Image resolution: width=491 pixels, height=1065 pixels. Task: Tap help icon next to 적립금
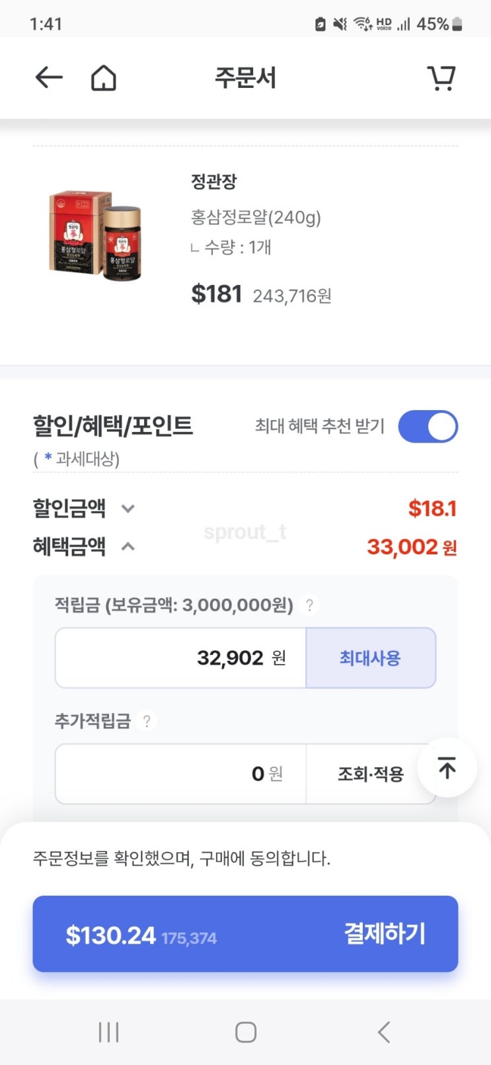click(309, 605)
